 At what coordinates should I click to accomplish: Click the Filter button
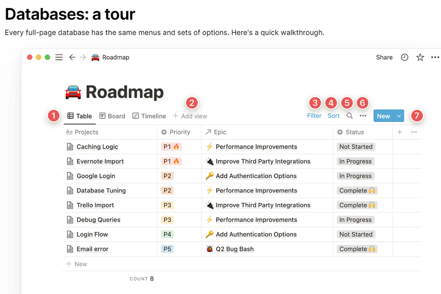tap(314, 116)
